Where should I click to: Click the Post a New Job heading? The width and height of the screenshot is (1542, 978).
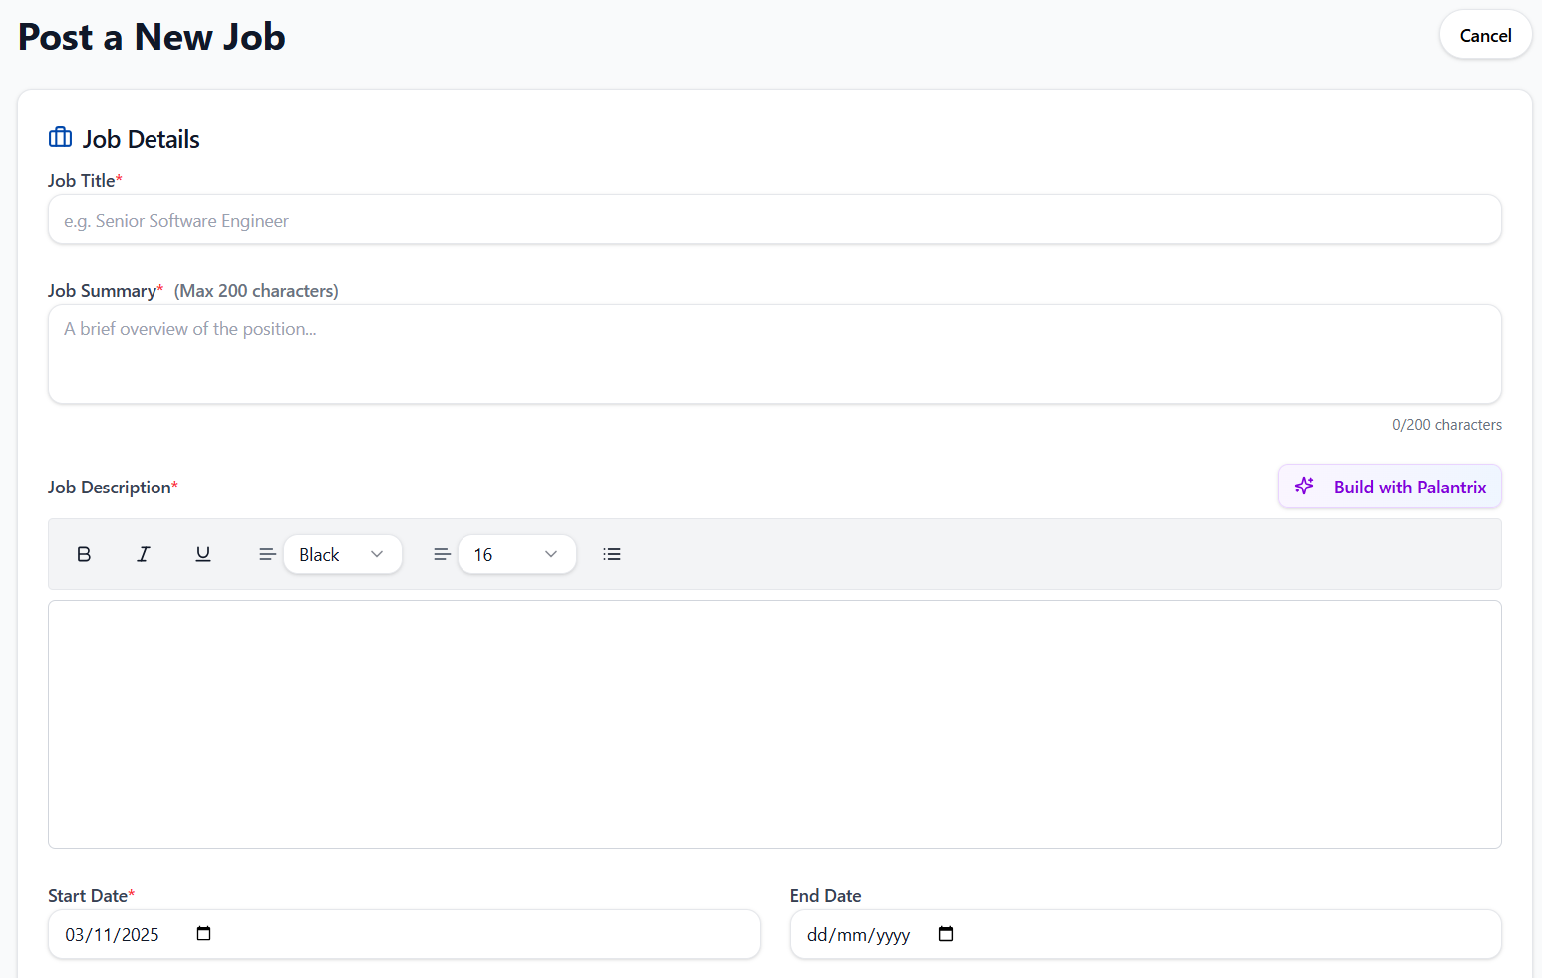(153, 37)
